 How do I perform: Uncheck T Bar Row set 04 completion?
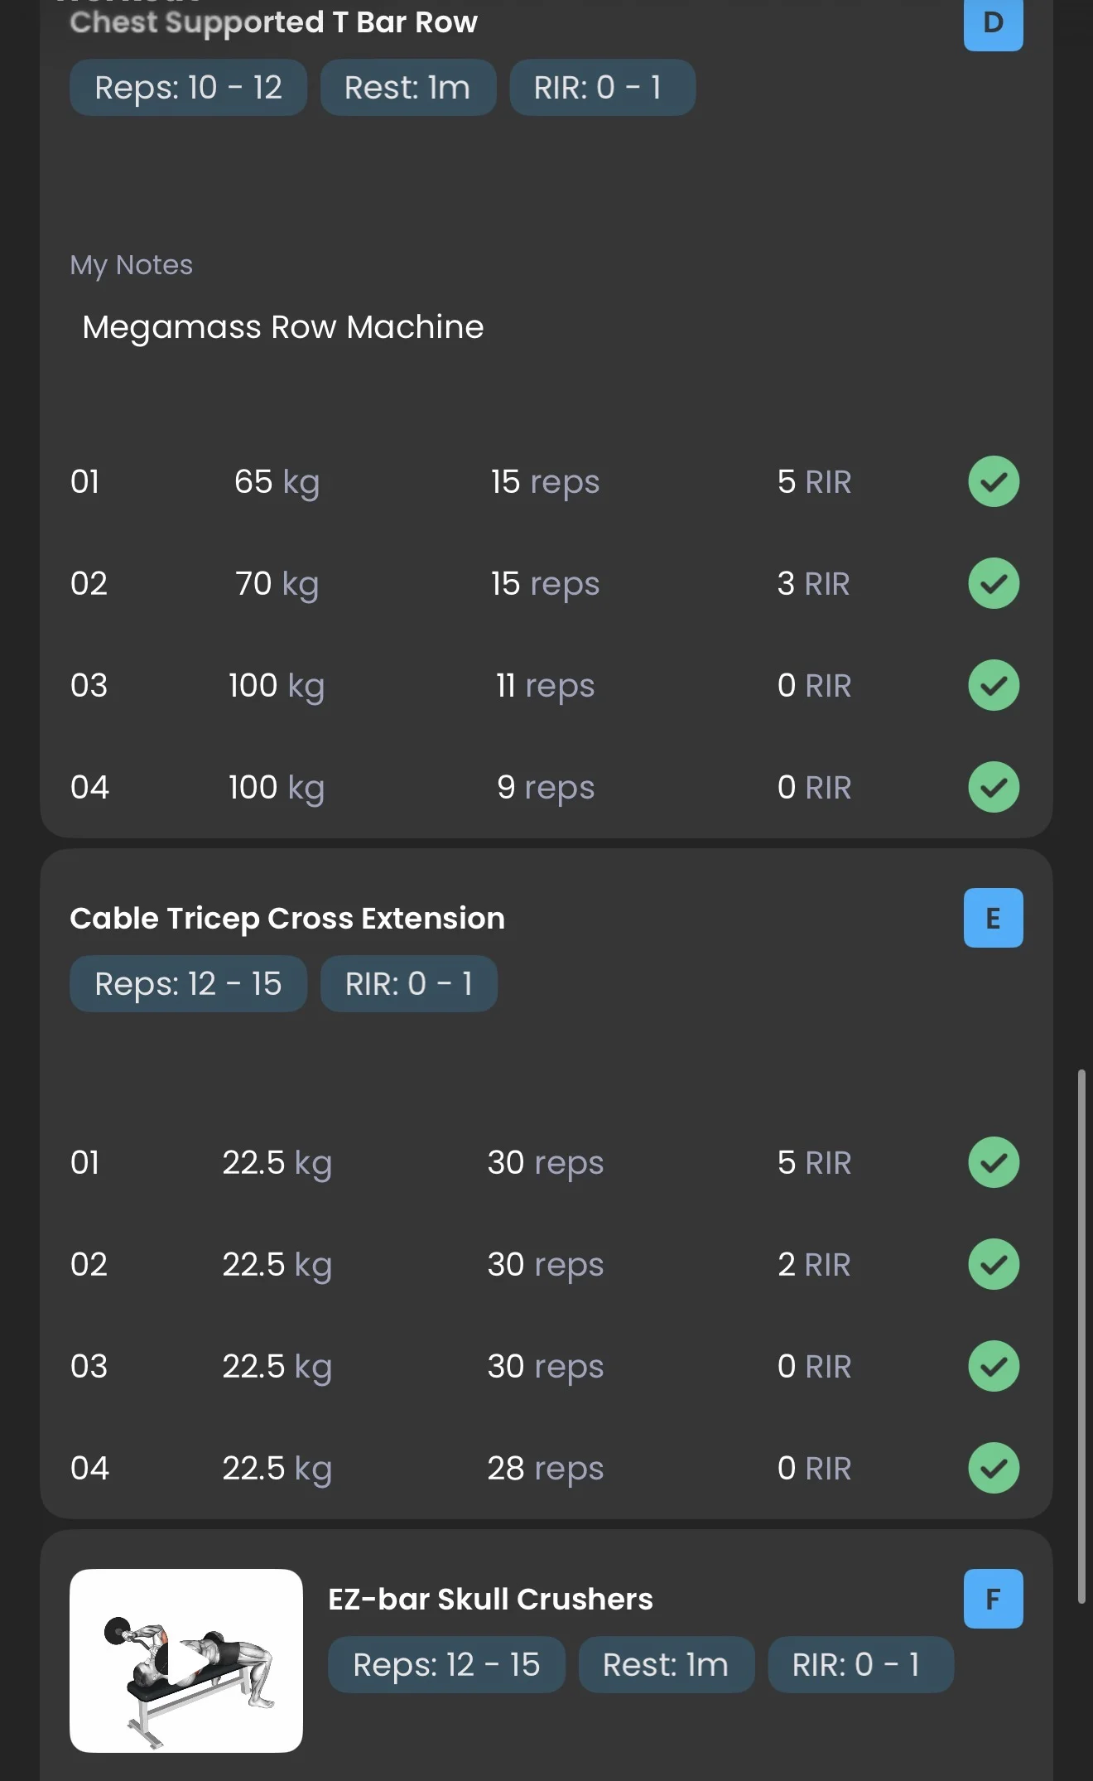[x=994, y=787]
